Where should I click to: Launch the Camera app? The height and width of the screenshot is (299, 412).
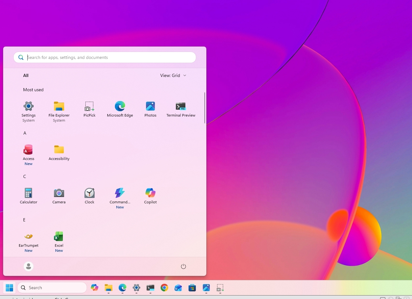point(59,196)
